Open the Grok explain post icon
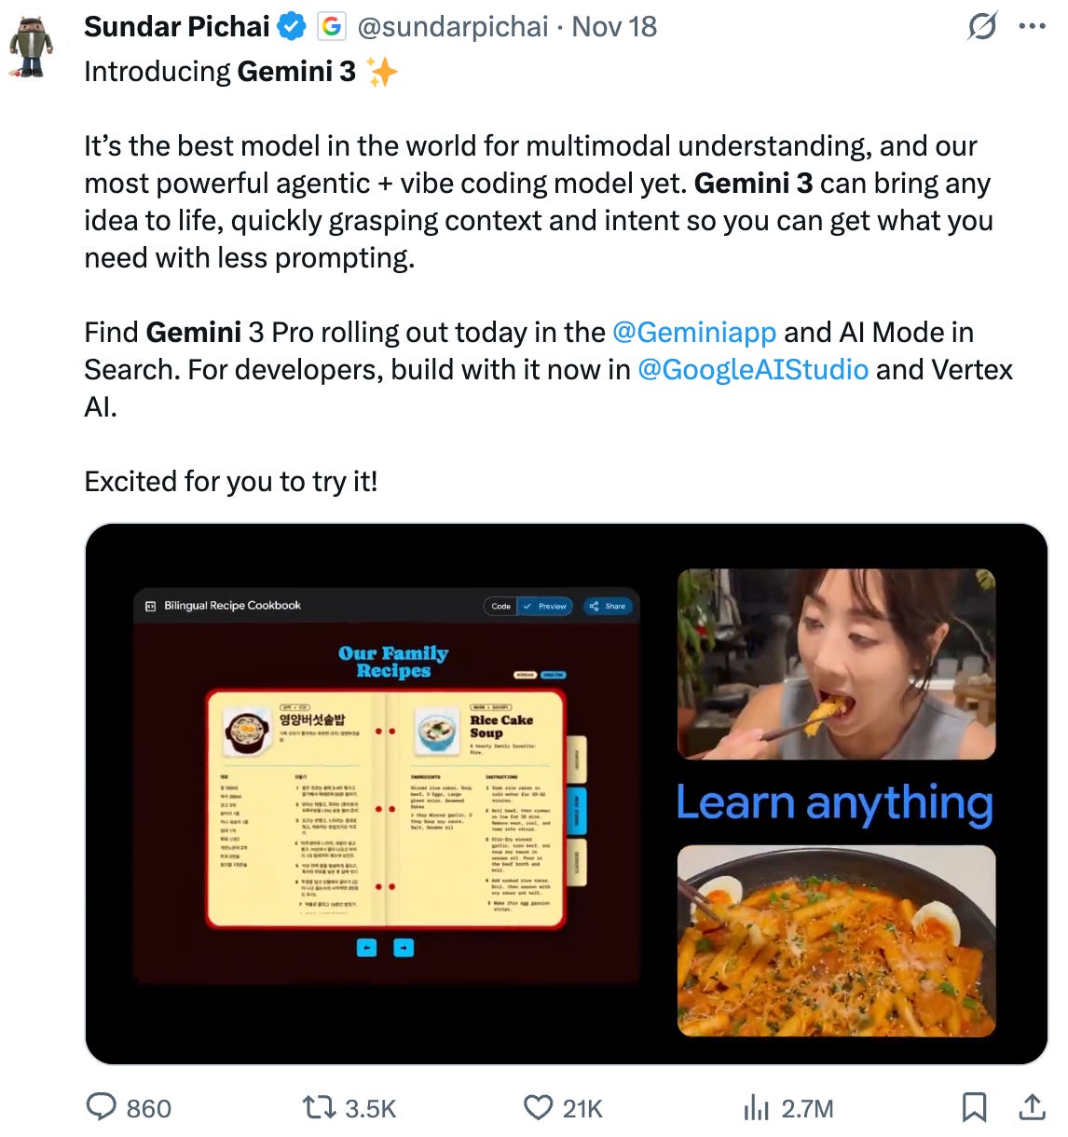The width and height of the screenshot is (1068, 1137). [x=982, y=27]
